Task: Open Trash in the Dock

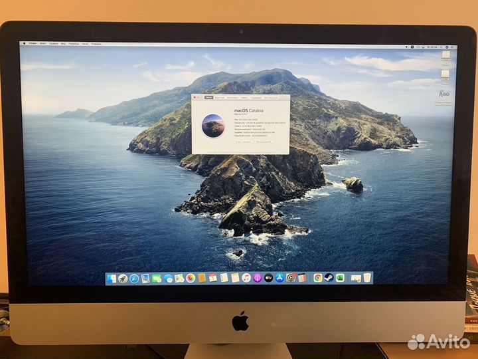Action: point(367,278)
